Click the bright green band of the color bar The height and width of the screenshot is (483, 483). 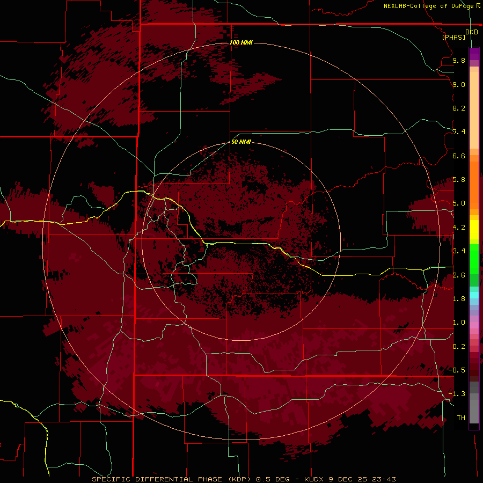click(x=474, y=259)
